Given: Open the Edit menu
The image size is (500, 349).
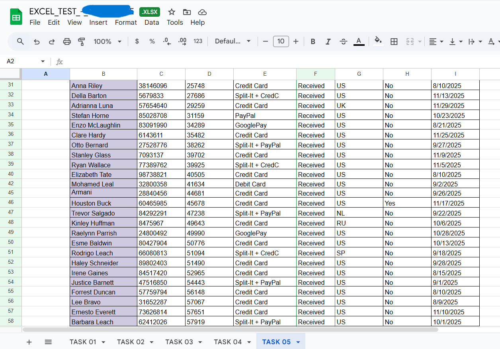Looking at the screenshot, I should [54, 22].
